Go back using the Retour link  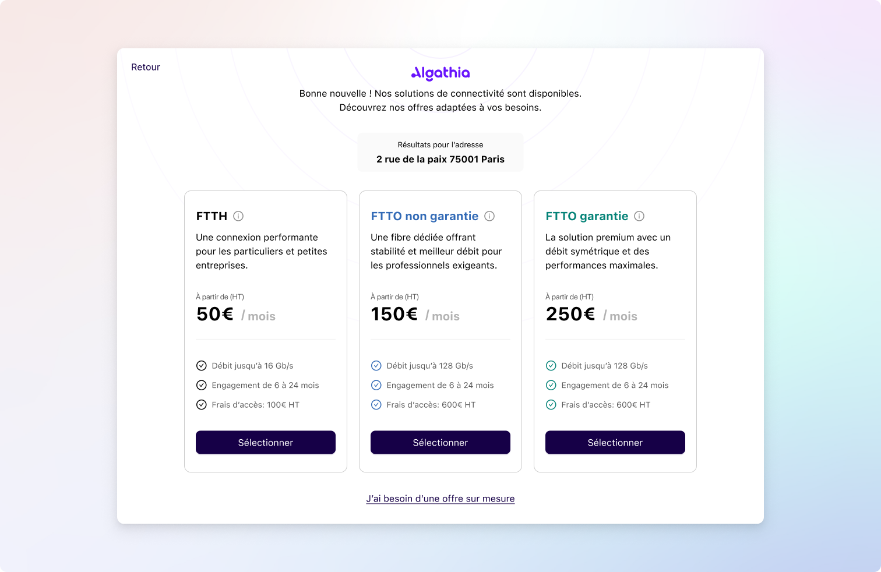(x=146, y=67)
